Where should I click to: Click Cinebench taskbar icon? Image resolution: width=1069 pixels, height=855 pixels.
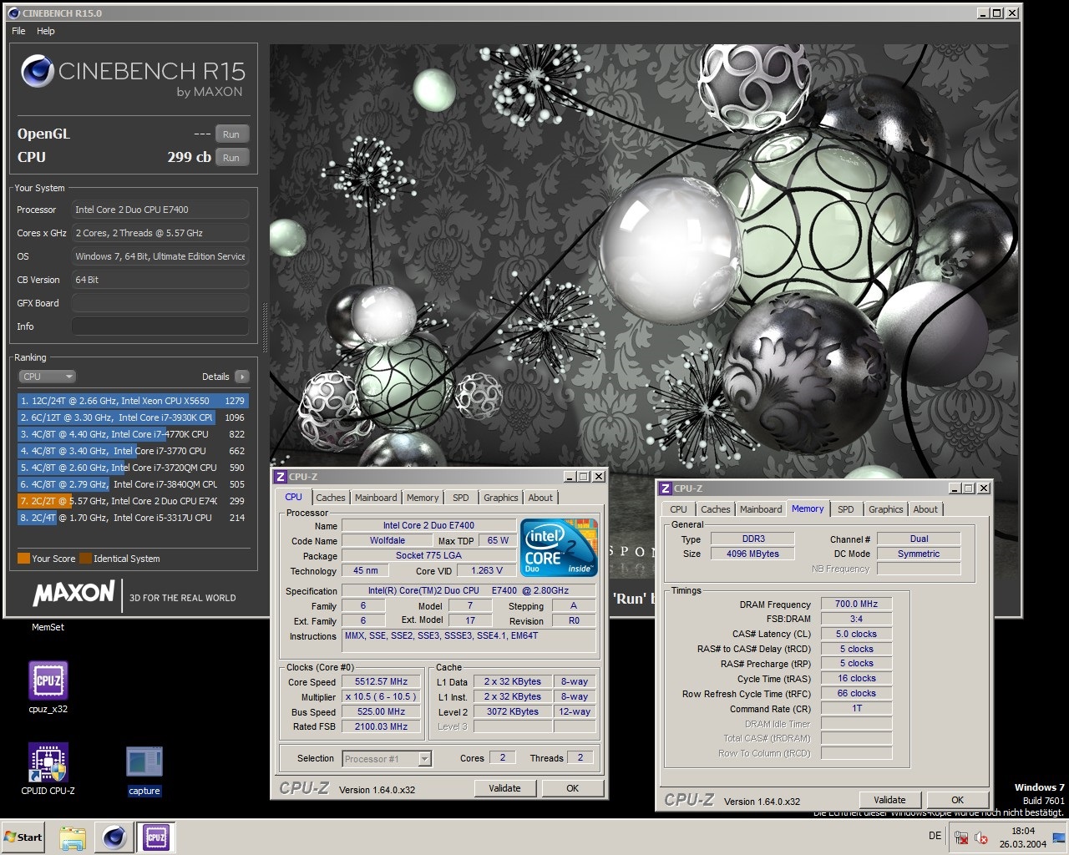click(x=114, y=837)
